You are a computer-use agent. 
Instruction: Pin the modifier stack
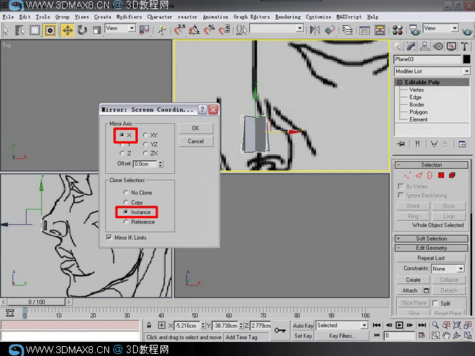(x=401, y=144)
